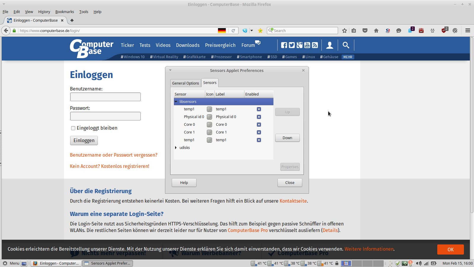Click the user account icon in site header
The image size is (474, 267).
[x=330, y=45]
